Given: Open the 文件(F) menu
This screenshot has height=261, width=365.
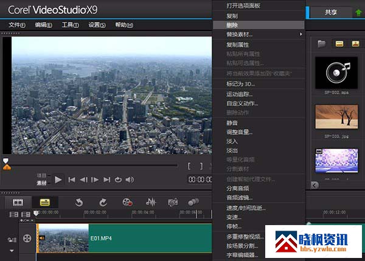Looking at the screenshot, I should (x=17, y=25).
